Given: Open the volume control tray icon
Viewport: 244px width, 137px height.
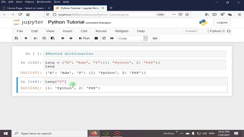Looking at the screenshot, I should pos(205,134).
